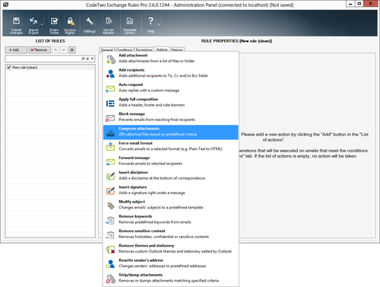380x287 pixels.
Task: Switch to the Conditions tab
Action: 124,50
